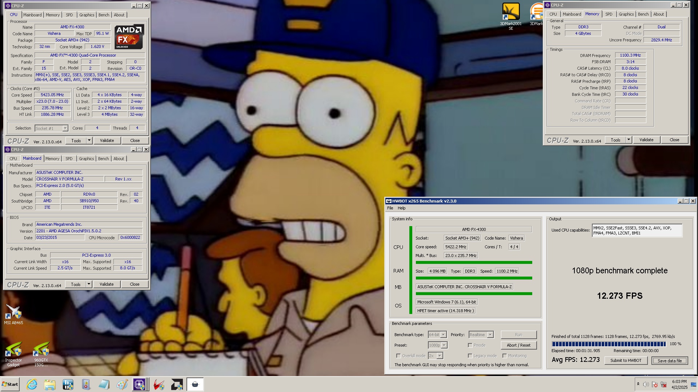Screen dimensions: 698x392
Task: Click the HPET timer active OS field
Action: pos(445,311)
